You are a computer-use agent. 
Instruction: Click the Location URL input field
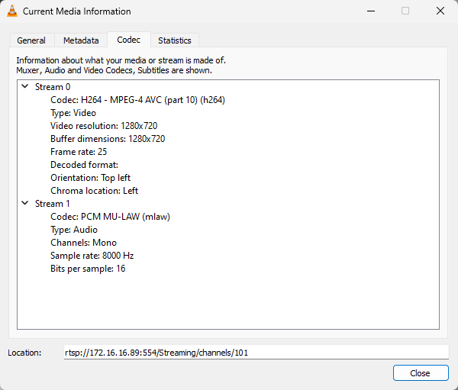pos(256,353)
